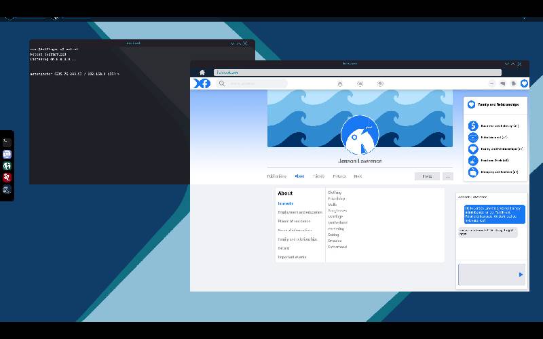Go to the Pictures tab
Viewport: 543px width, 339px height.
click(339, 176)
